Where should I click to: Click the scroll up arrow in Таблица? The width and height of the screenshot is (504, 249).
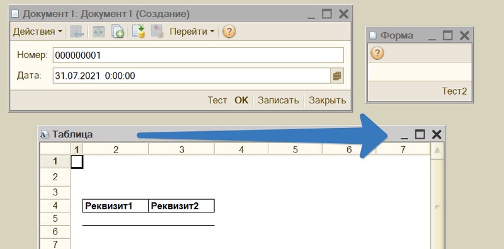437,151
